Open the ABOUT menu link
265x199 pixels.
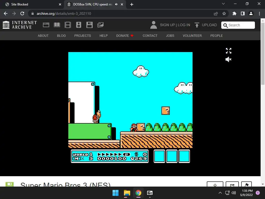click(x=43, y=36)
